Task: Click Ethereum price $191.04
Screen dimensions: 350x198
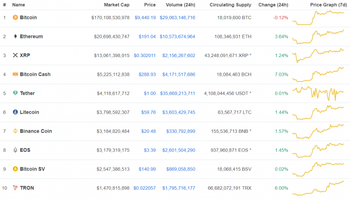Action: click(x=147, y=37)
